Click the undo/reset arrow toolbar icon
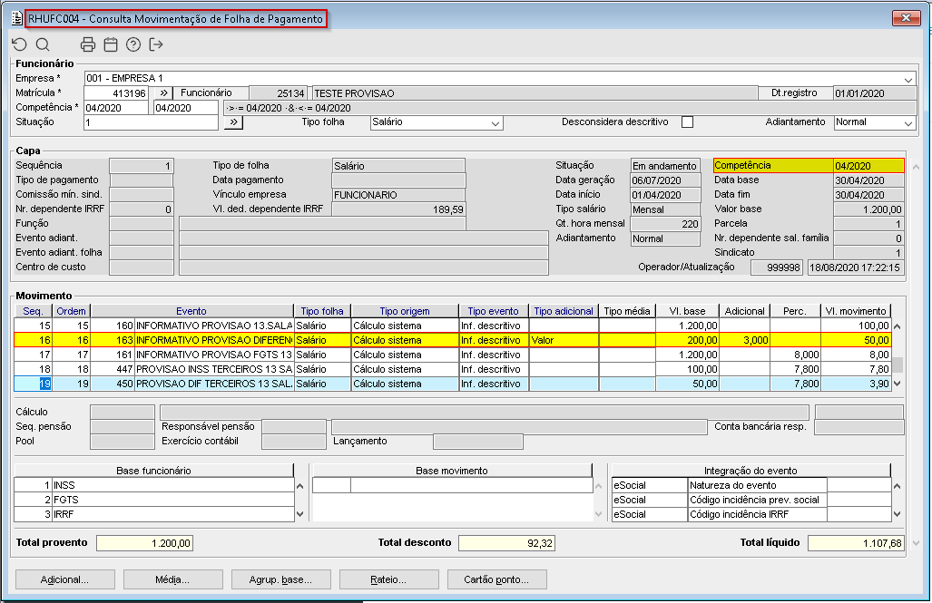This screenshot has width=932, height=603. click(20, 44)
